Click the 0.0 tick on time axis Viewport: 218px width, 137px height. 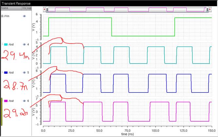tap(43, 131)
